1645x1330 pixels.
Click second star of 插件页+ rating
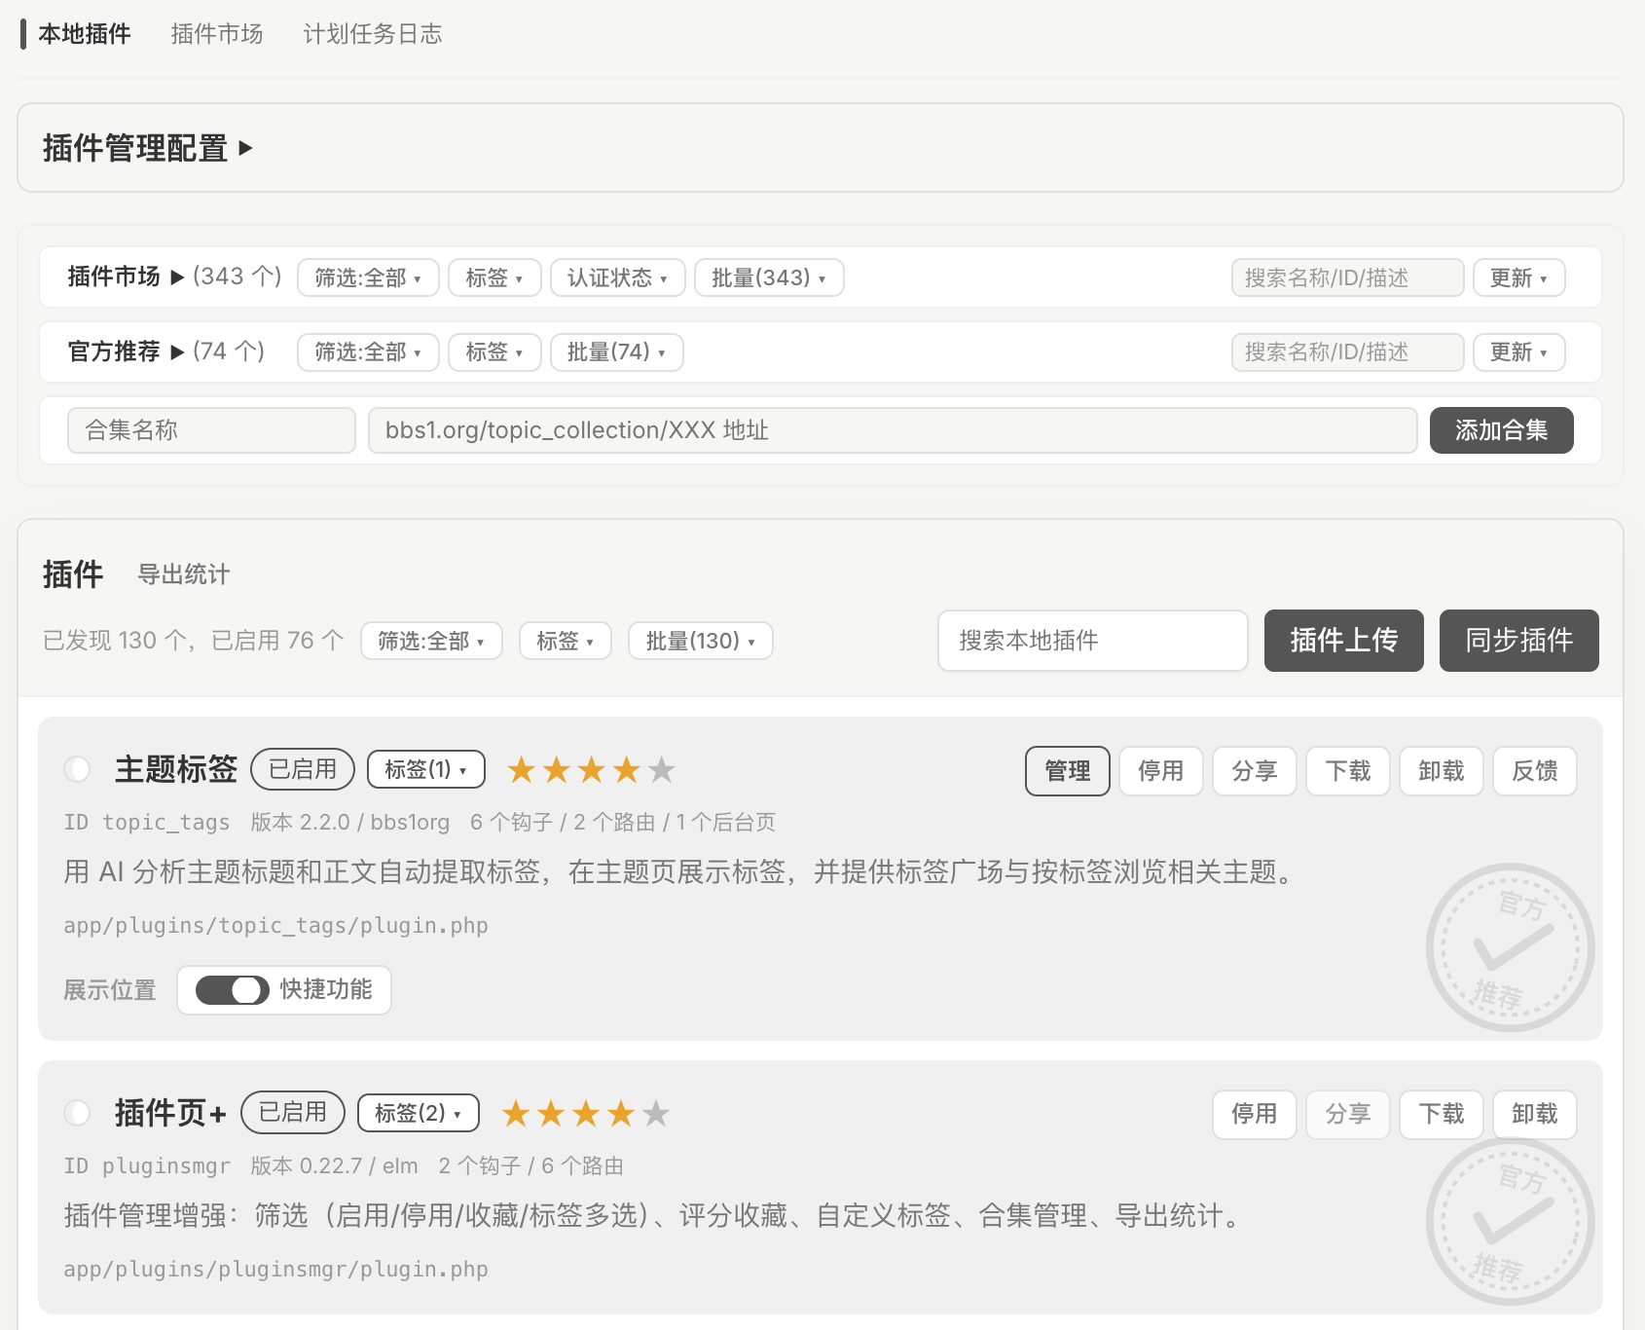(x=551, y=1113)
